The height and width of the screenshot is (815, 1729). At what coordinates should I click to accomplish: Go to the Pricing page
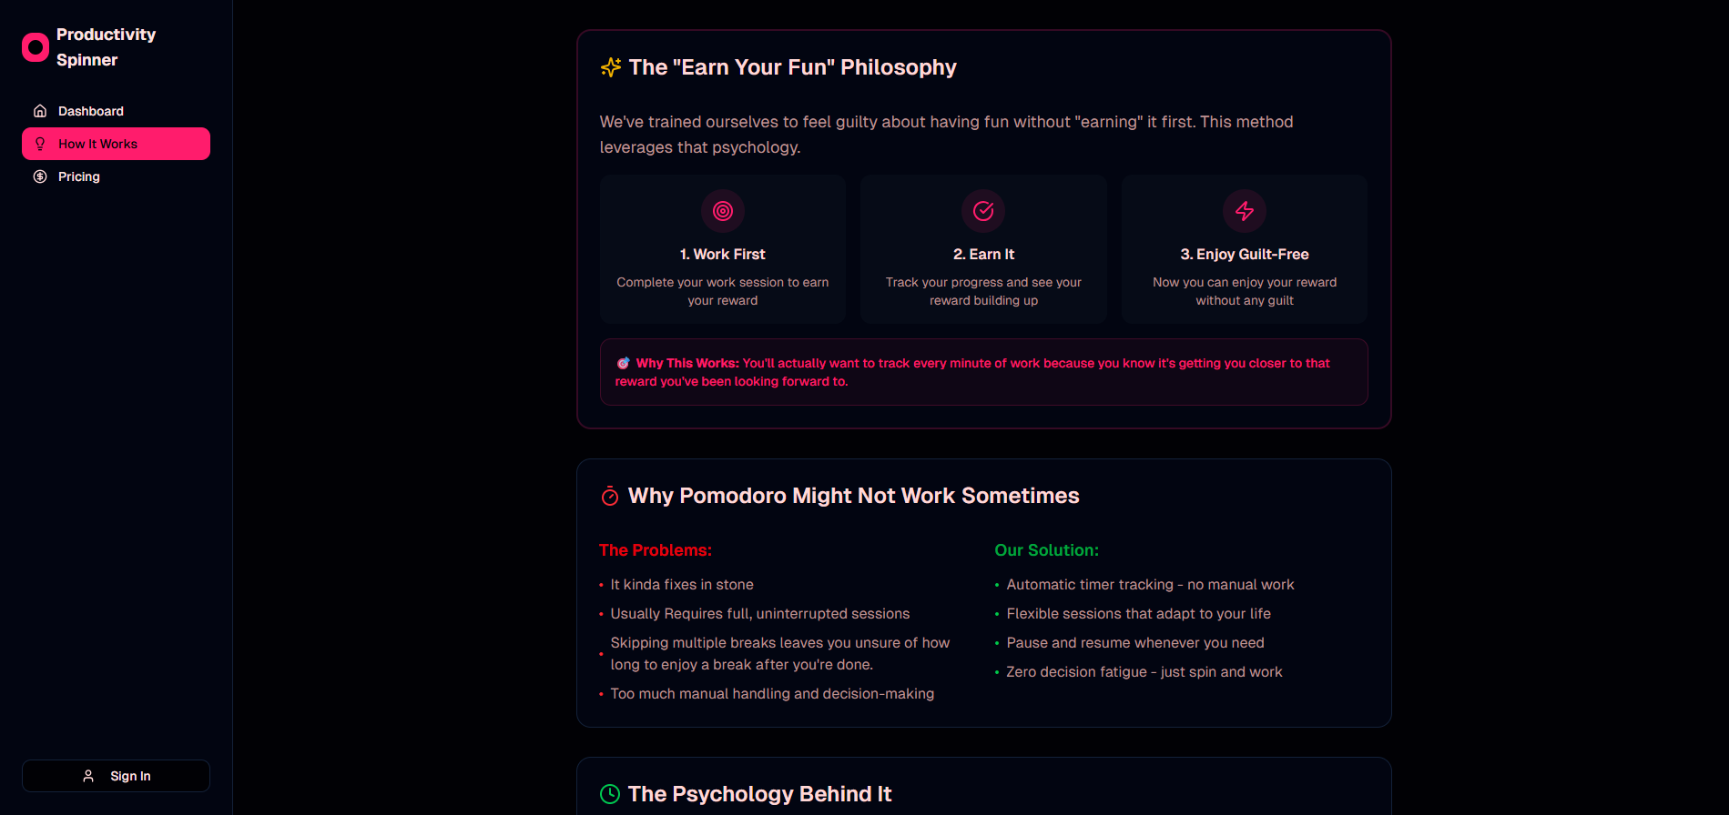pos(79,176)
